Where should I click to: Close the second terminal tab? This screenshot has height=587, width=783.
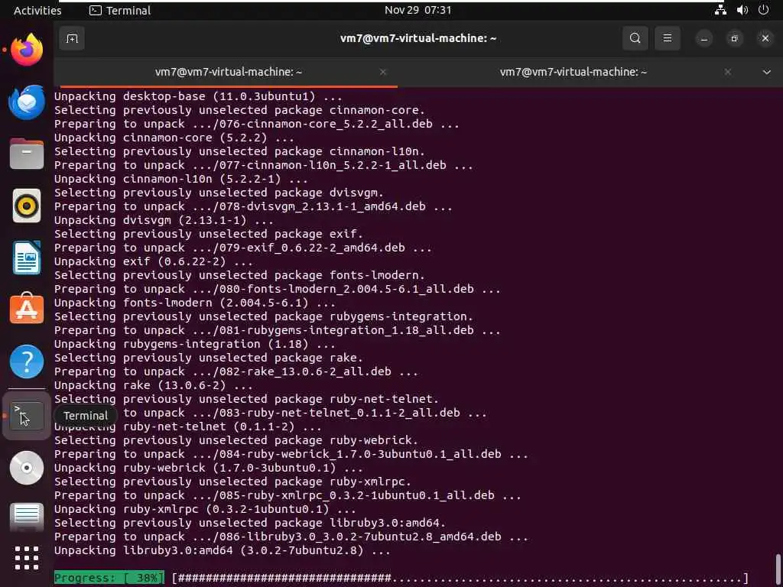click(x=728, y=72)
